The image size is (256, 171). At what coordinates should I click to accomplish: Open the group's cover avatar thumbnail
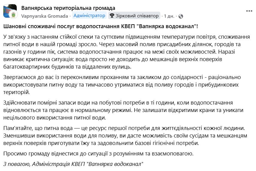pyautogui.click(x=10, y=11)
